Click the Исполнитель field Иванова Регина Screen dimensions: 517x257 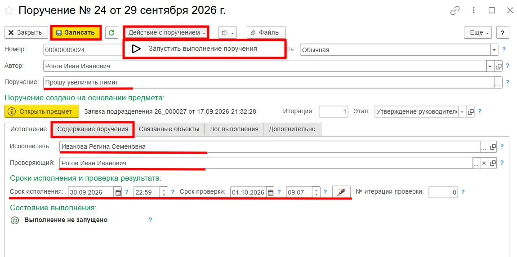270,147
